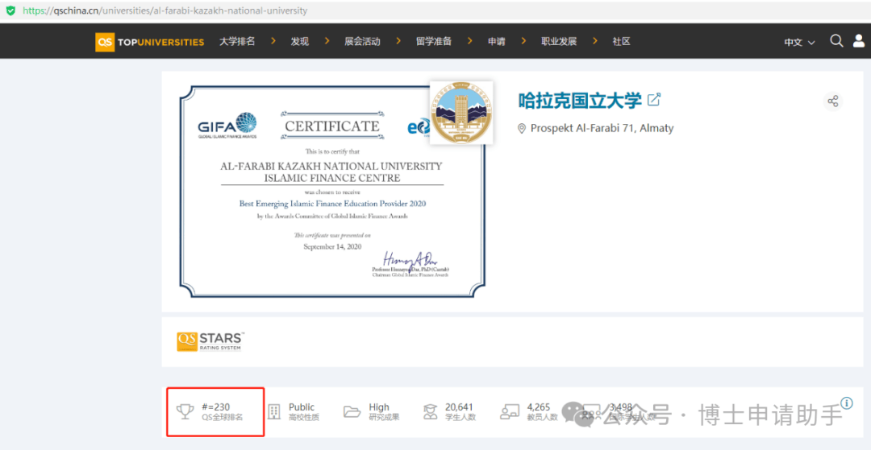The image size is (871, 450).
Task: Open the user account profile icon
Action: point(859,41)
